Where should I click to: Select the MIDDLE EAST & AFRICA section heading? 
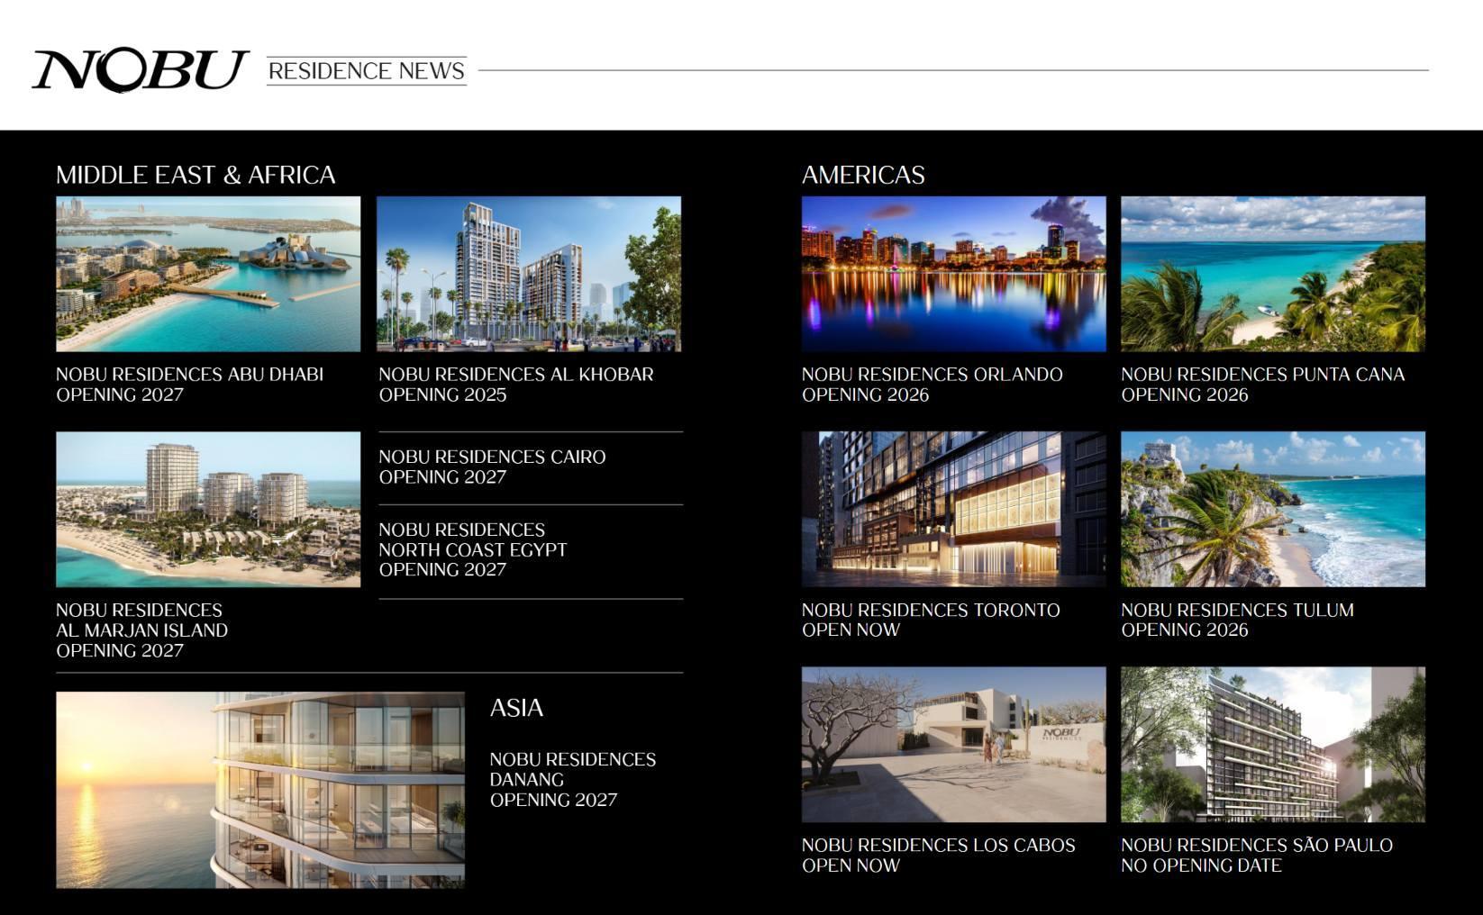click(196, 174)
